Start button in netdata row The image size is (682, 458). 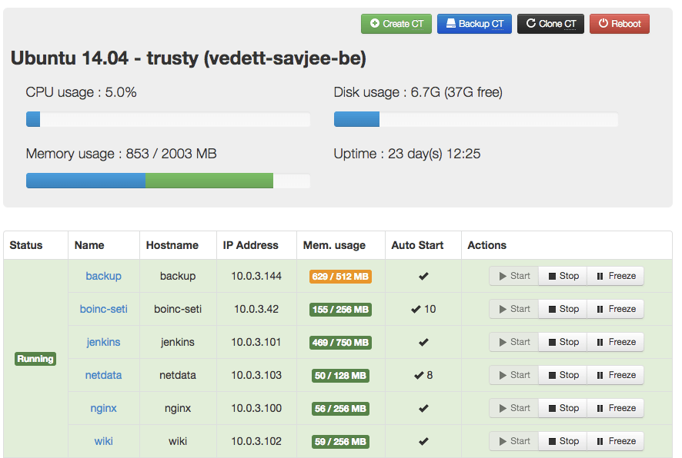pos(514,375)
